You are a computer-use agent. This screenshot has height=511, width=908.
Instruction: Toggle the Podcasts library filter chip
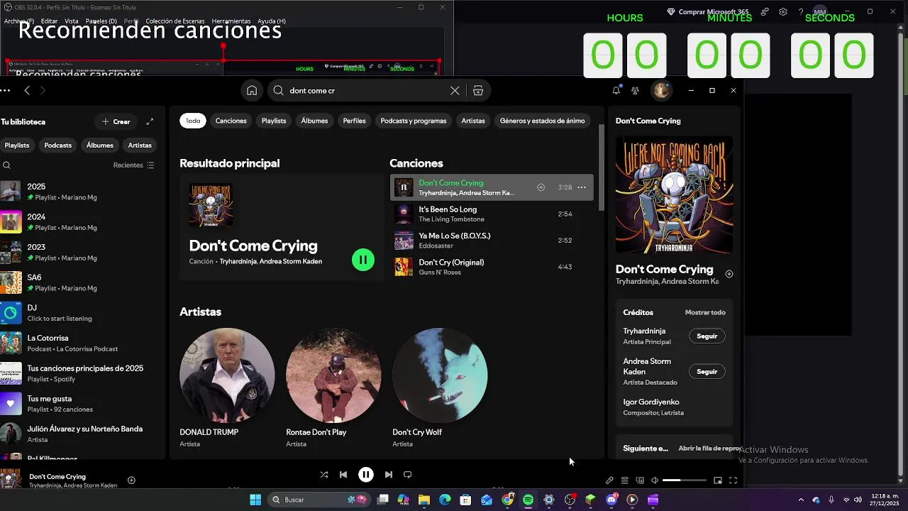tap(58, 145)
